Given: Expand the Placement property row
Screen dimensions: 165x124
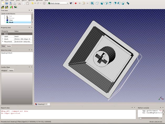Looking at the screenshot, I should (x=3, y=42).
